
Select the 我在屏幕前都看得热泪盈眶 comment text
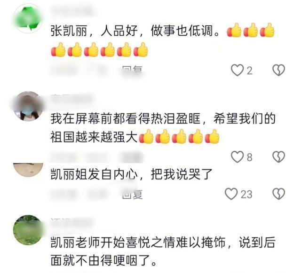point(163,128)
